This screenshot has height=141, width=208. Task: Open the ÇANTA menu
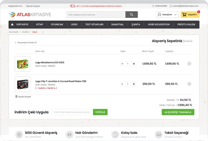point(136,25)
